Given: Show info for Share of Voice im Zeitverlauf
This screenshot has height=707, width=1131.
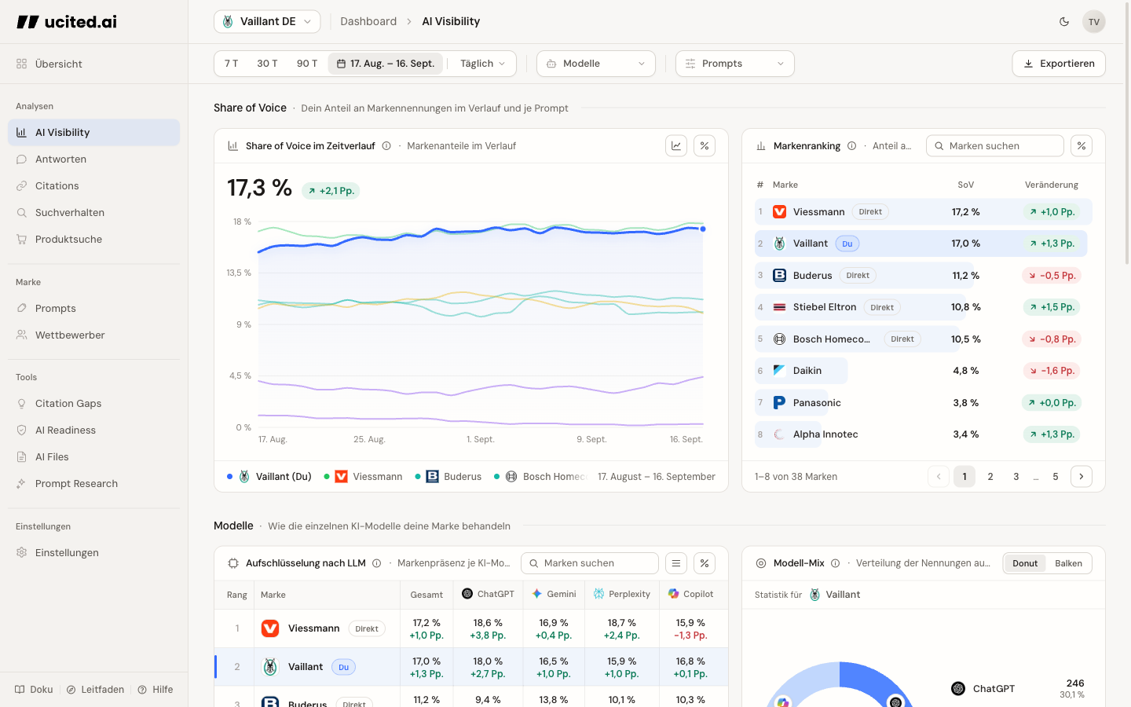Looking at the screenshot, I should point(386,146).
